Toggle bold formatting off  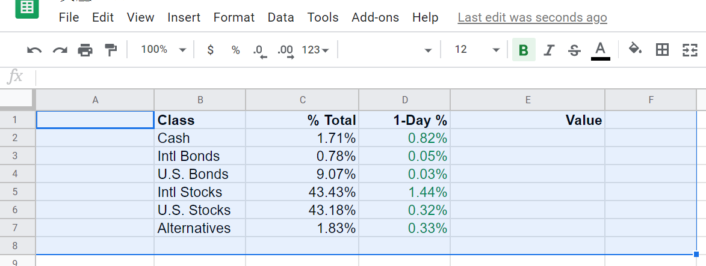[524, 50]
